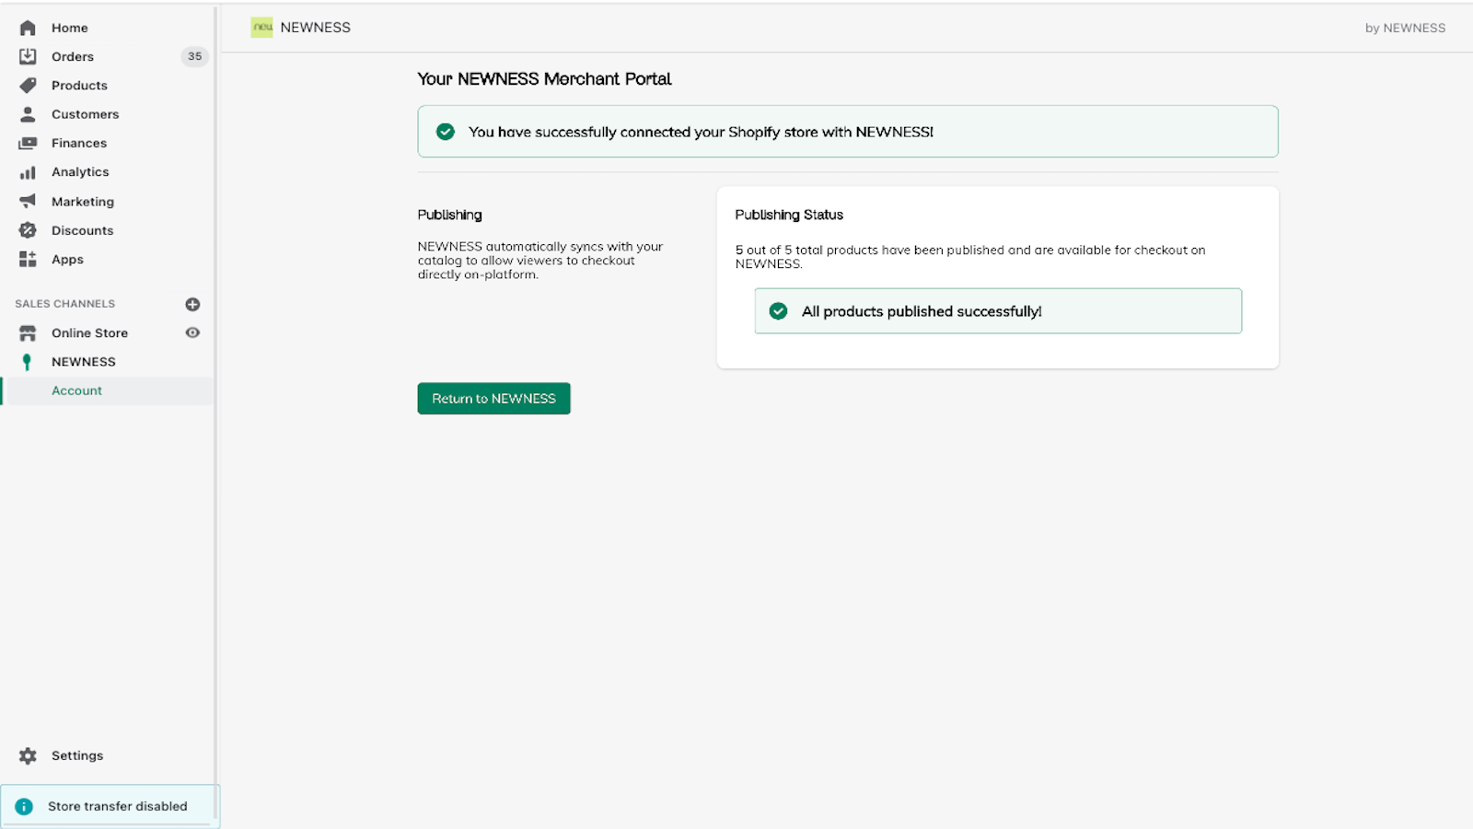
Task: Click the 'NEWNESS automatically syncs' description
Action: coord(540,261)
